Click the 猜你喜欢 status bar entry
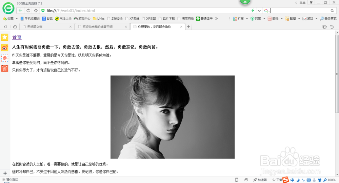 coord(11,180)
